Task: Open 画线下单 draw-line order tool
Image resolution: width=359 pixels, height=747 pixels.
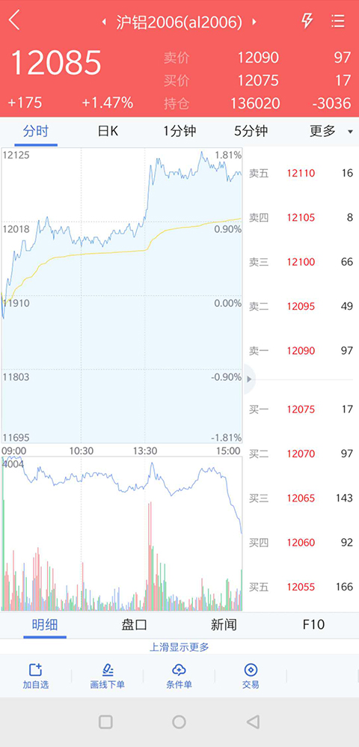Action: (108, 676)
